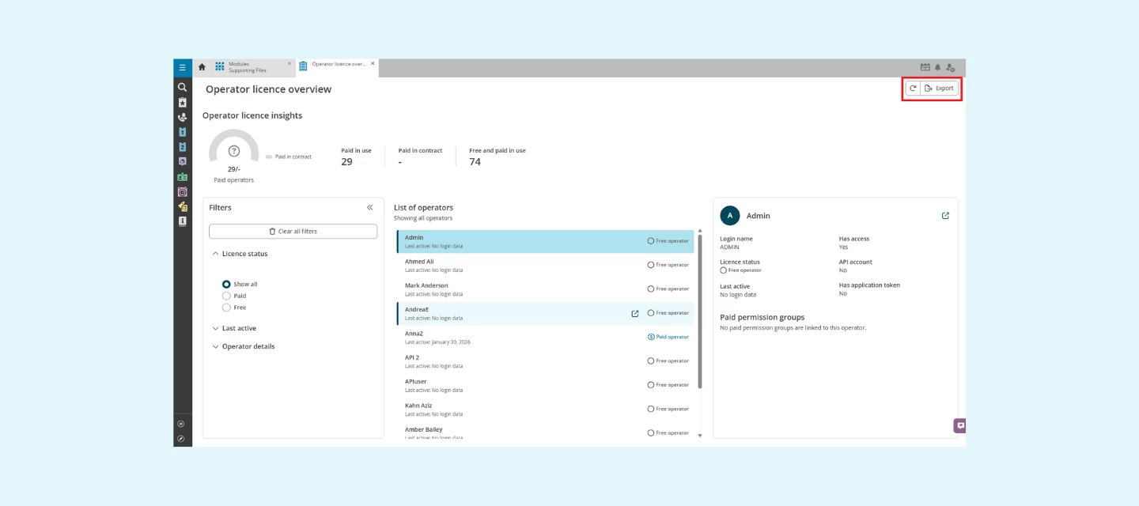Refresh the operator licence overview

[913, 89]
